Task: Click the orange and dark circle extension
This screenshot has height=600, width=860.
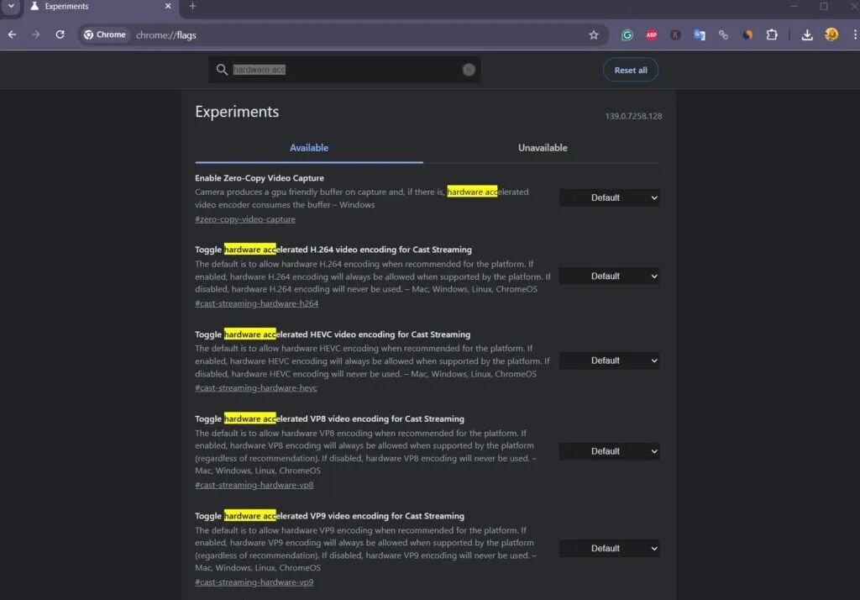Action: click(x=747, y=35)
